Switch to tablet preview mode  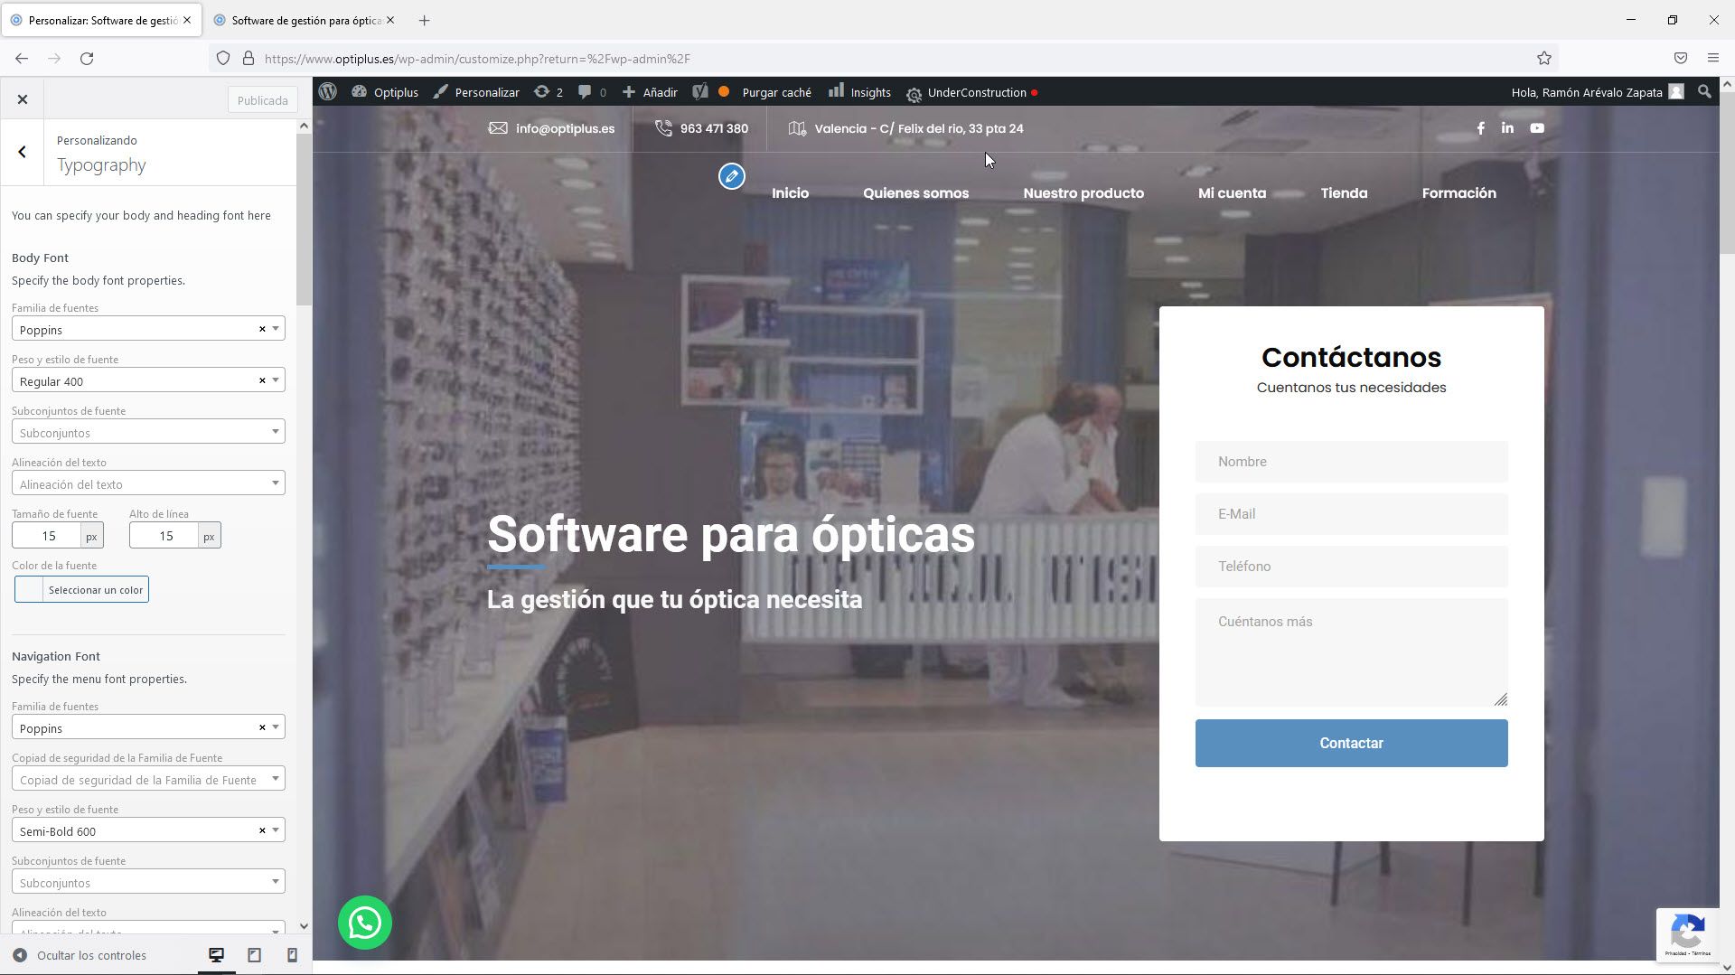(255, 955)
